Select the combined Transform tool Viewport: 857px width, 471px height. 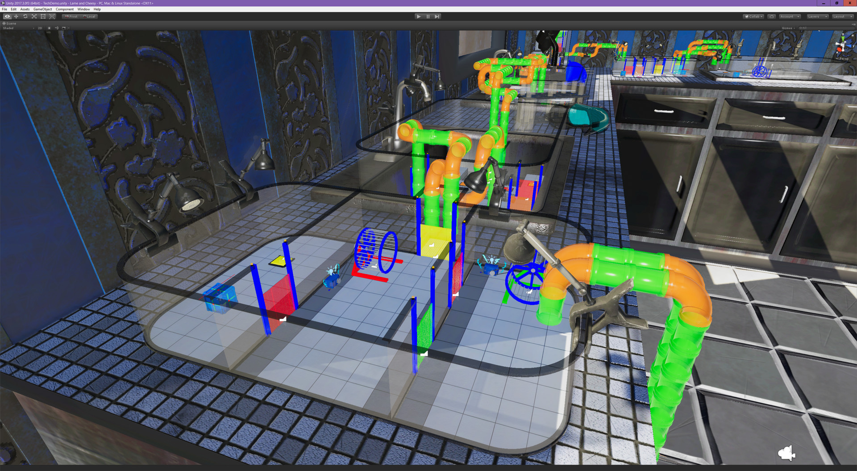[52, 17]
